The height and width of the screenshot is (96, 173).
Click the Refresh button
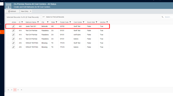coord(12,11)
